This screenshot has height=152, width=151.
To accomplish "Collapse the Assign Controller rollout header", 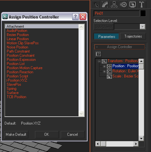I will 120,47.
